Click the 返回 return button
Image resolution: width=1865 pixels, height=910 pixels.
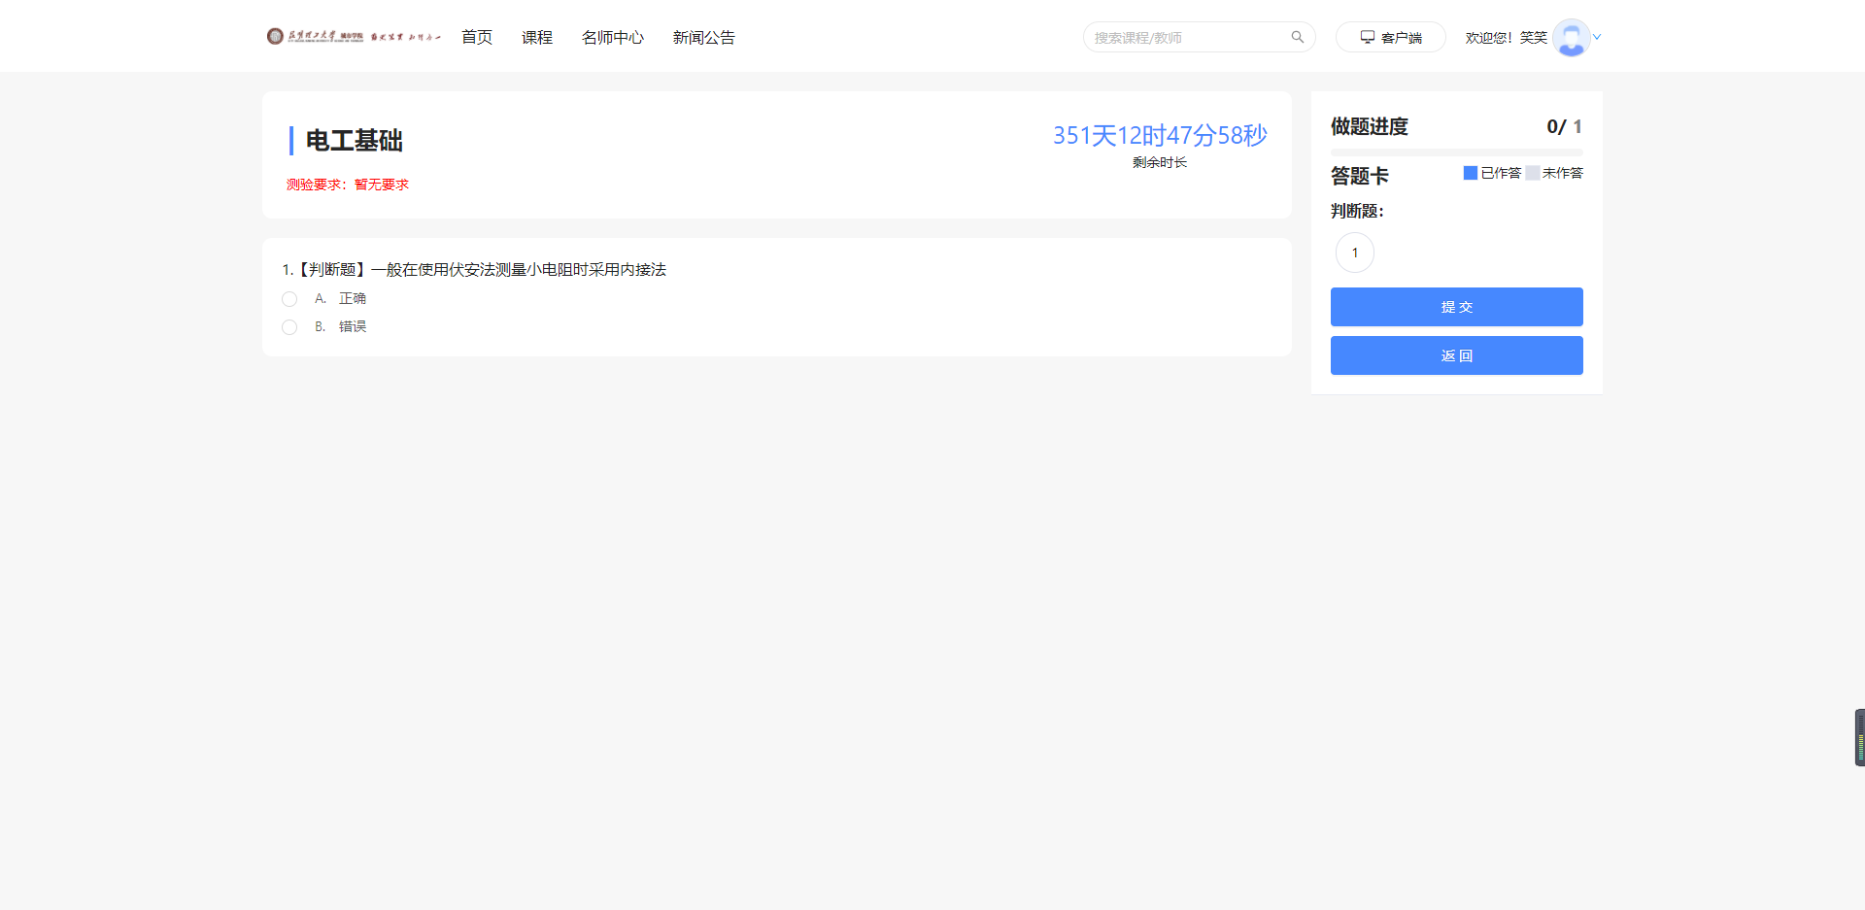point(1456,354)
